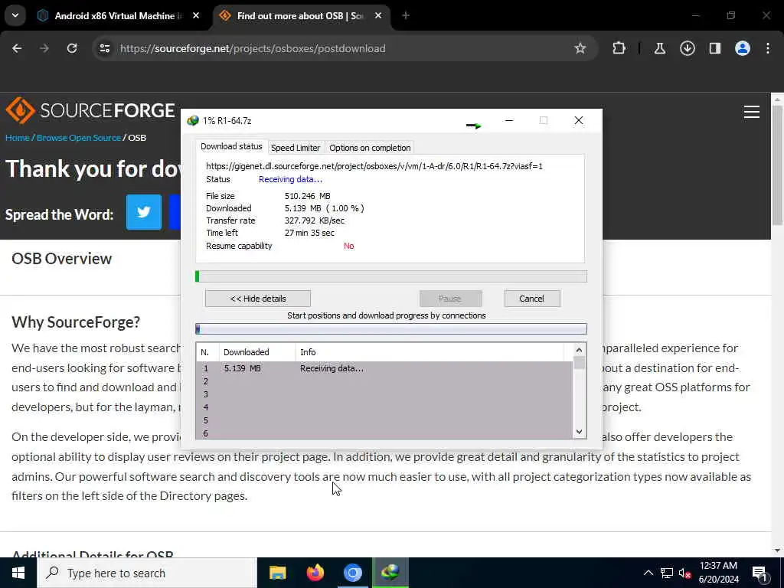
Task: Open the Windows Start menu
Action: (18, 573)
